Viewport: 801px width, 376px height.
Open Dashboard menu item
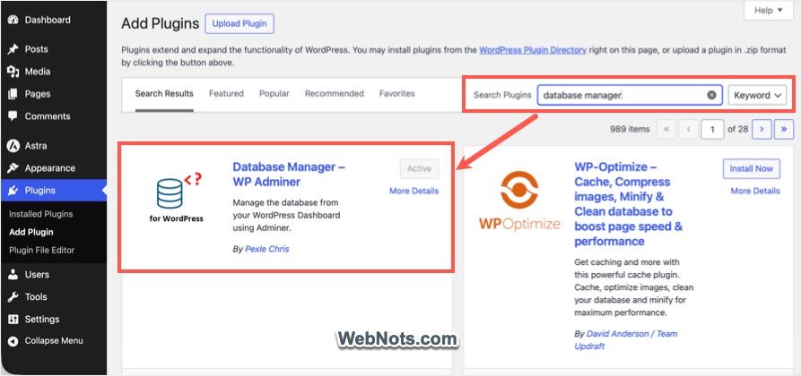(48, 21)
